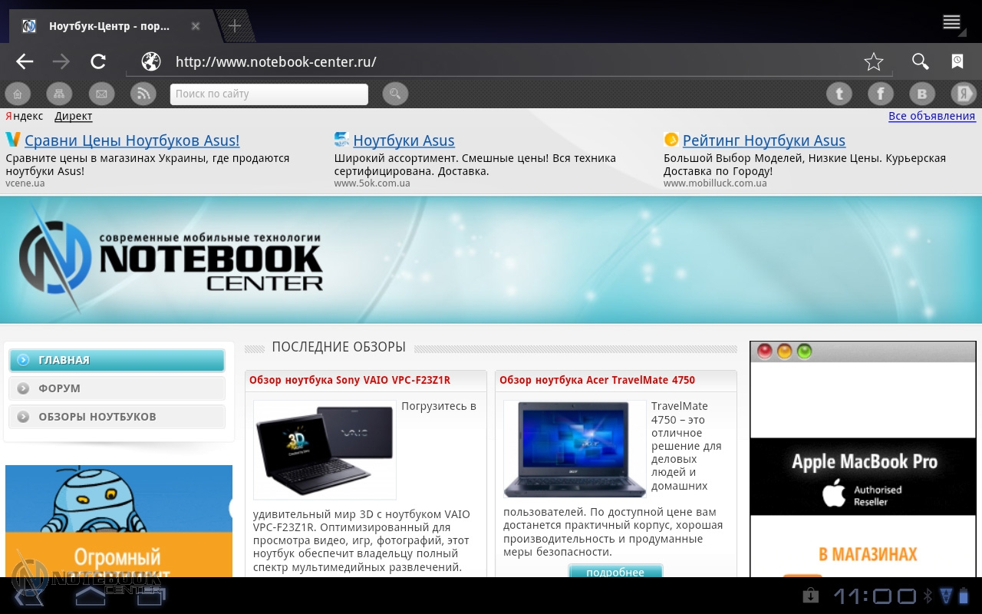Go back with the browser back arrow
The image size is (982, 614).
pos(25,62)
